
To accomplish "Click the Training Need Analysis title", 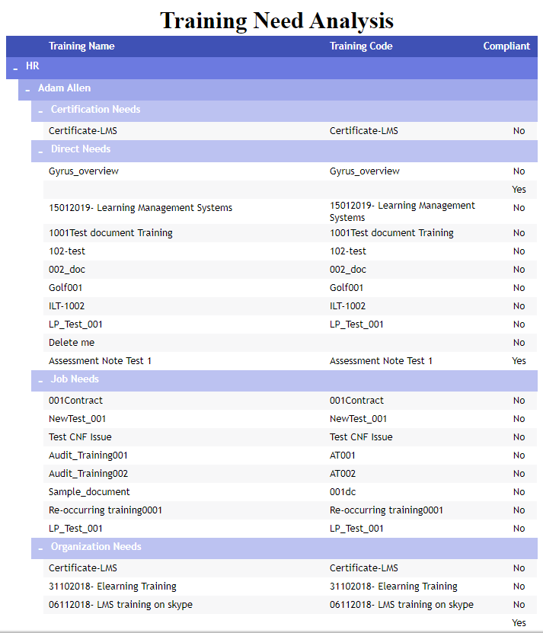I will (276, 21).
